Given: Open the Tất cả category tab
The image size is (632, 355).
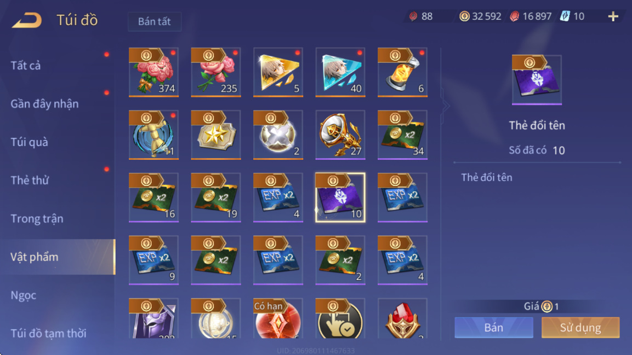Looking at the screenshot, I should point(26,66).
